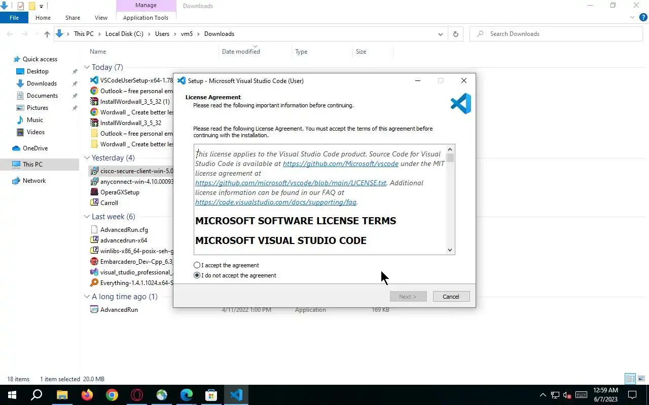This screenshot has height=405, width=649.
Task: Open Videos in navigation pane
Action: pyautogui.click(x=35, y=132)
